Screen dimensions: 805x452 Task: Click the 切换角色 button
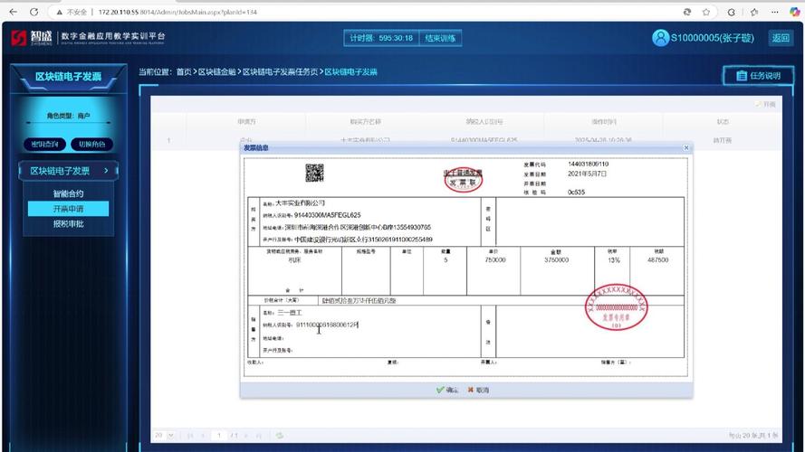pyautogui.click(x=91, y=144)
